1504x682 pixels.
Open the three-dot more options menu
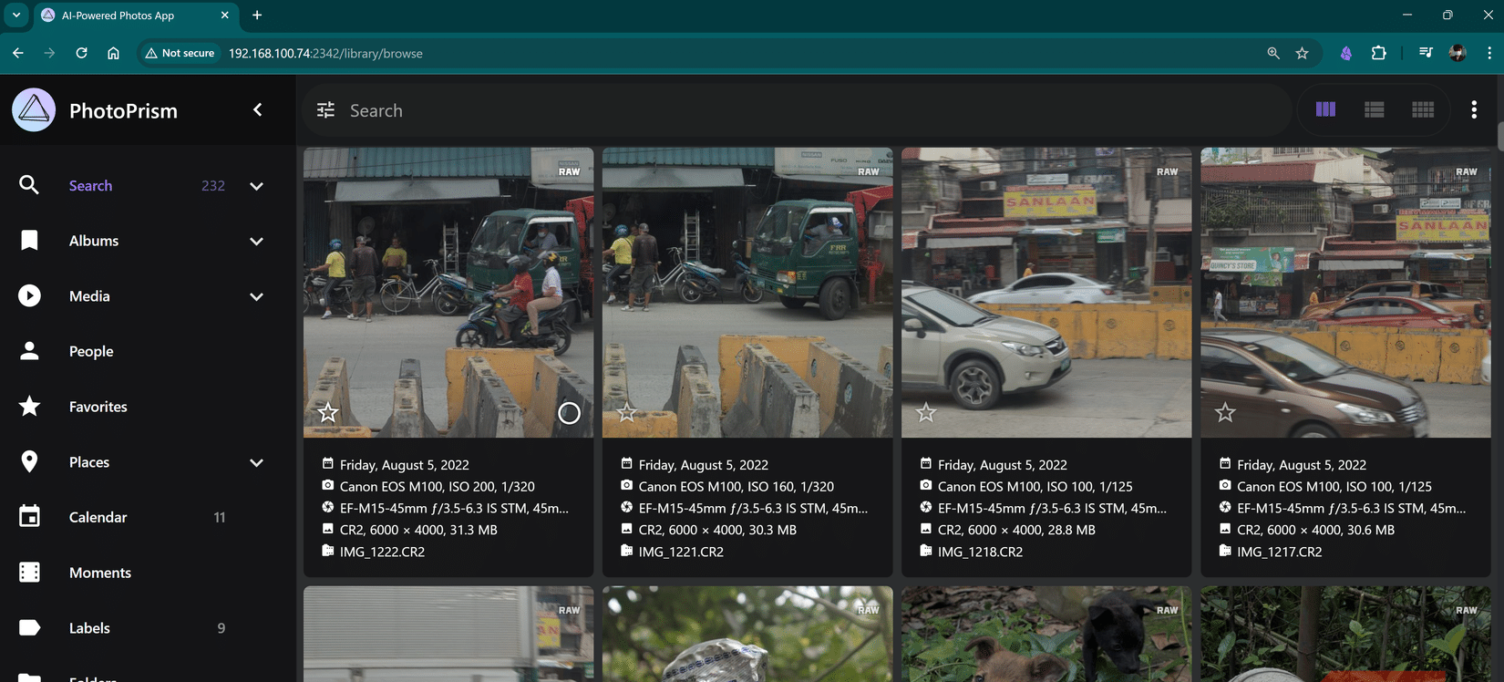[x=1474, y=109]
